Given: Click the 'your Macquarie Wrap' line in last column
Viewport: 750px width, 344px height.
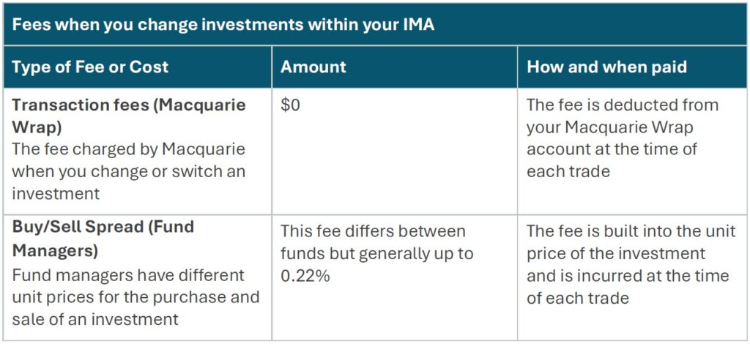Looking at the screenshot, I should 609,127.
